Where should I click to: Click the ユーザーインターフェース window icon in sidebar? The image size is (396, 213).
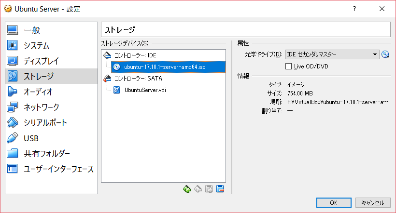click(x=13, y=169)
